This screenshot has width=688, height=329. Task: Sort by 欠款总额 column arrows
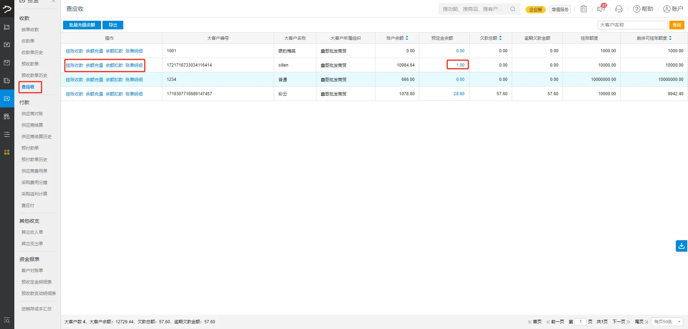(500, 38)
